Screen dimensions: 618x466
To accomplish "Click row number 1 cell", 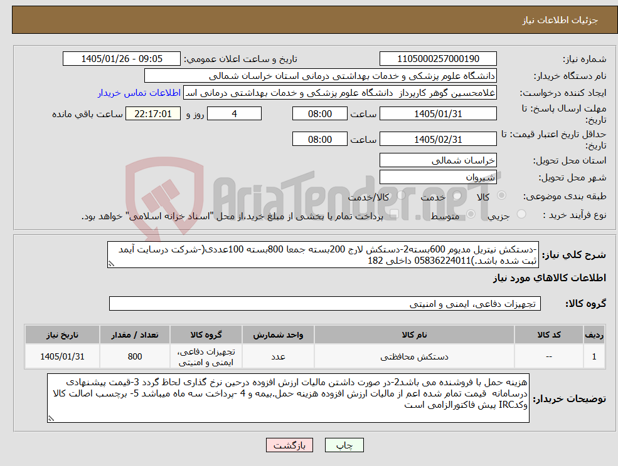I will pyautogui.click(x=594, y=356).
